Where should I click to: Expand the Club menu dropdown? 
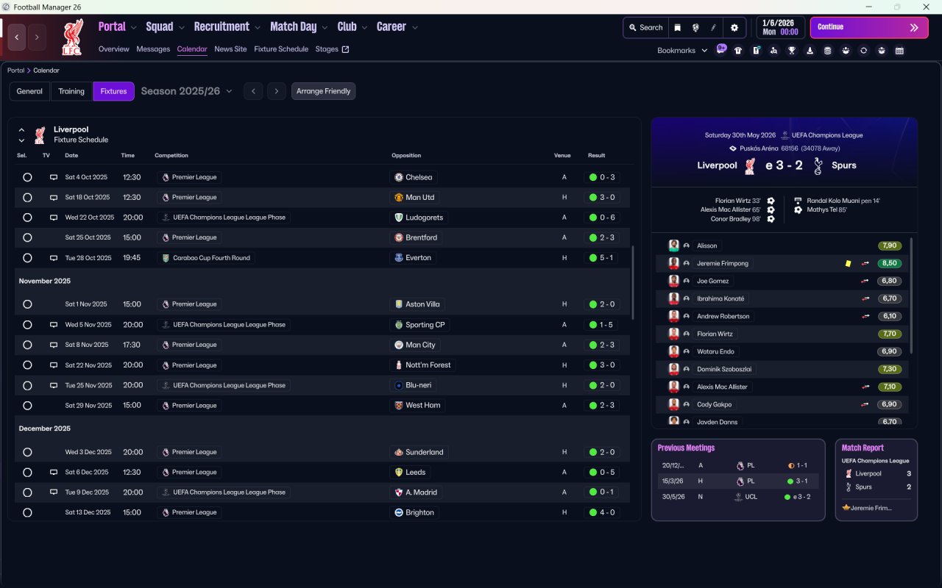pos(364,28)
